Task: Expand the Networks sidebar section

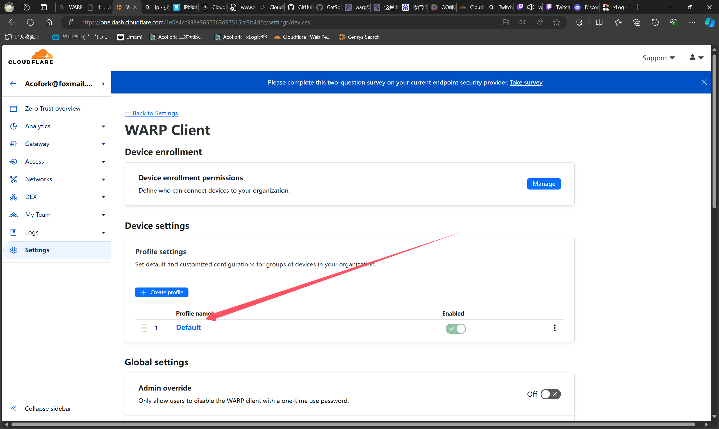Action: [103, 179]
